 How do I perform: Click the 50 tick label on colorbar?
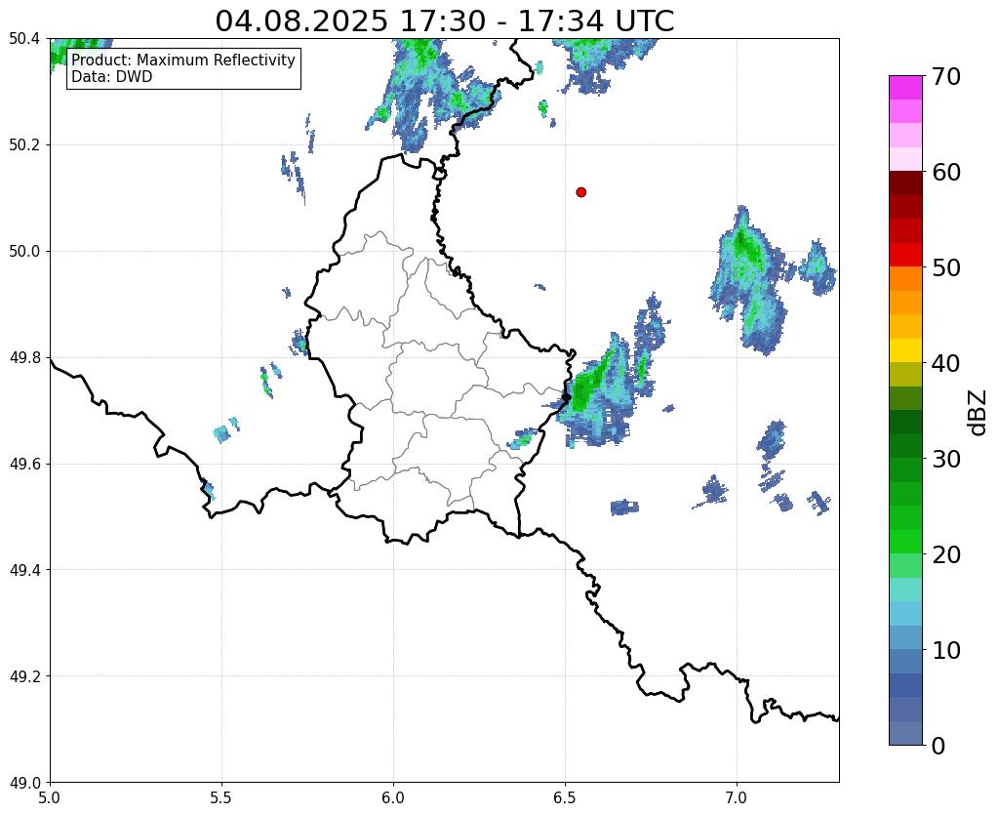click(945, 267)
